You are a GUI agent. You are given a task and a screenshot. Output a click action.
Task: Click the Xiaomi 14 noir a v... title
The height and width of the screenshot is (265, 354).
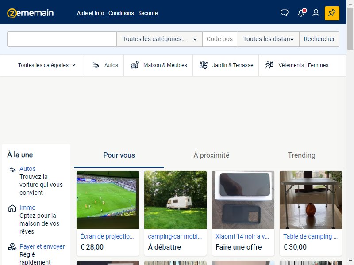click(242, 236)
